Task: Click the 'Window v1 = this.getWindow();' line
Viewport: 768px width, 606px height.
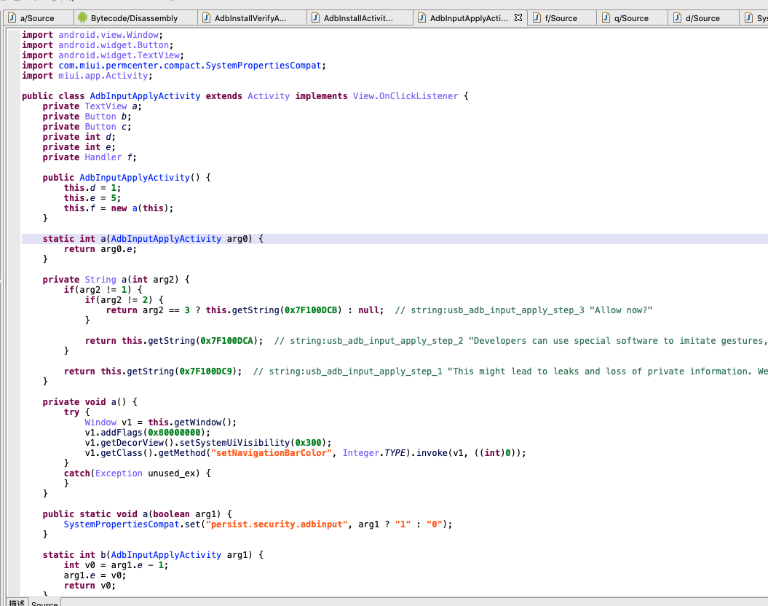Action: point(161,422)
